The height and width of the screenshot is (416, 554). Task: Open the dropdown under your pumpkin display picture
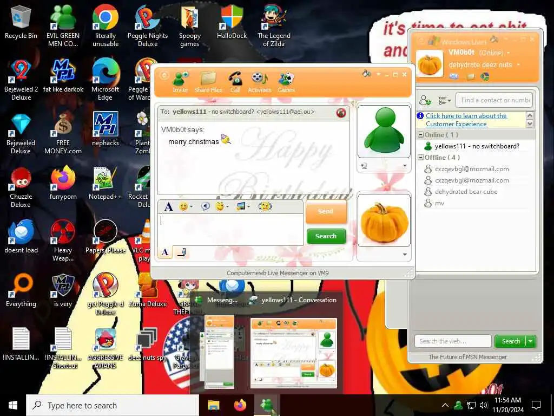point(405,255)
